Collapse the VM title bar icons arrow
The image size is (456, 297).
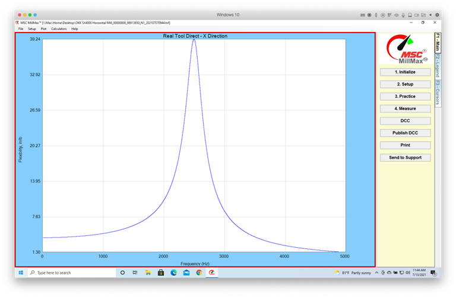[x=430, y=15]
